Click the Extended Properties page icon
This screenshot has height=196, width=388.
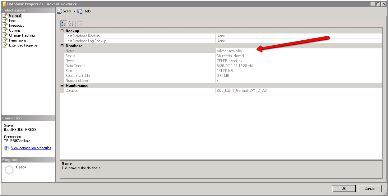click(x=5, y=45)
